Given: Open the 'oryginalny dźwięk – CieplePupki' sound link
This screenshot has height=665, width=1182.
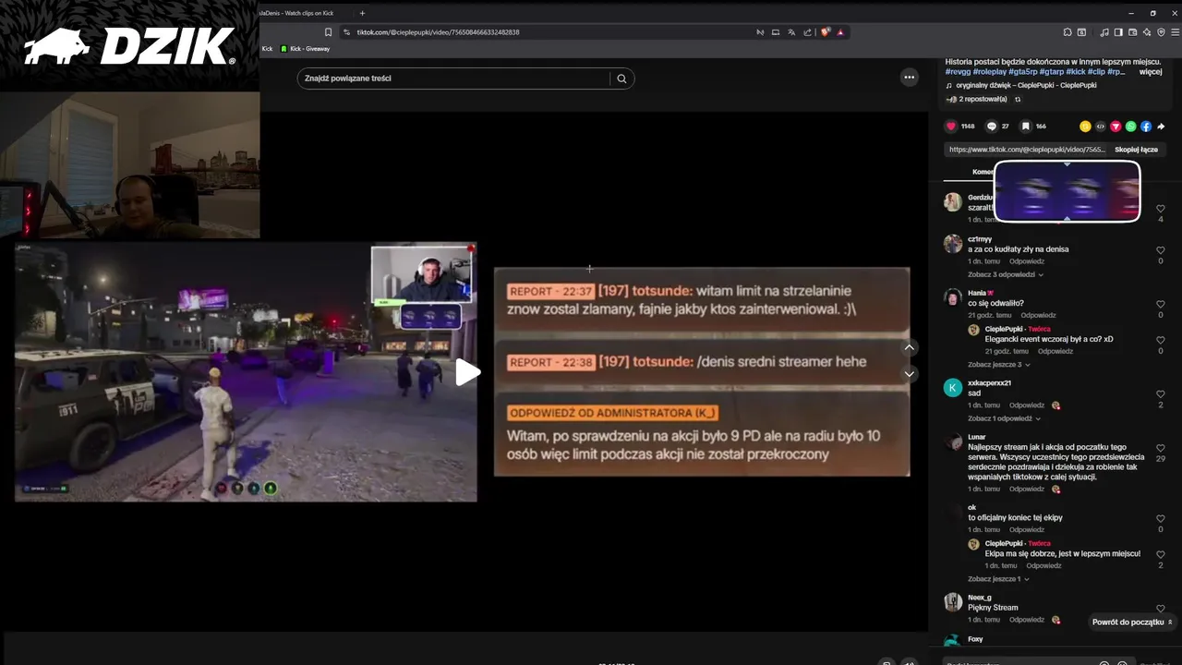Looking at the screenshot, I should click(1020, 85).
